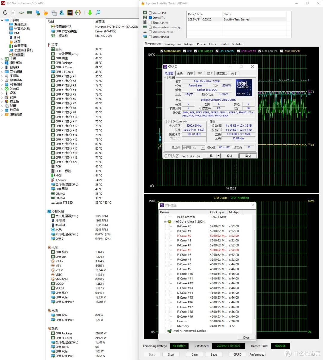The height and width of the screenshot is (360, 323).
Task: Click the magnifying glass search icon
Action: pyautogui.click(x=98, y=13)
